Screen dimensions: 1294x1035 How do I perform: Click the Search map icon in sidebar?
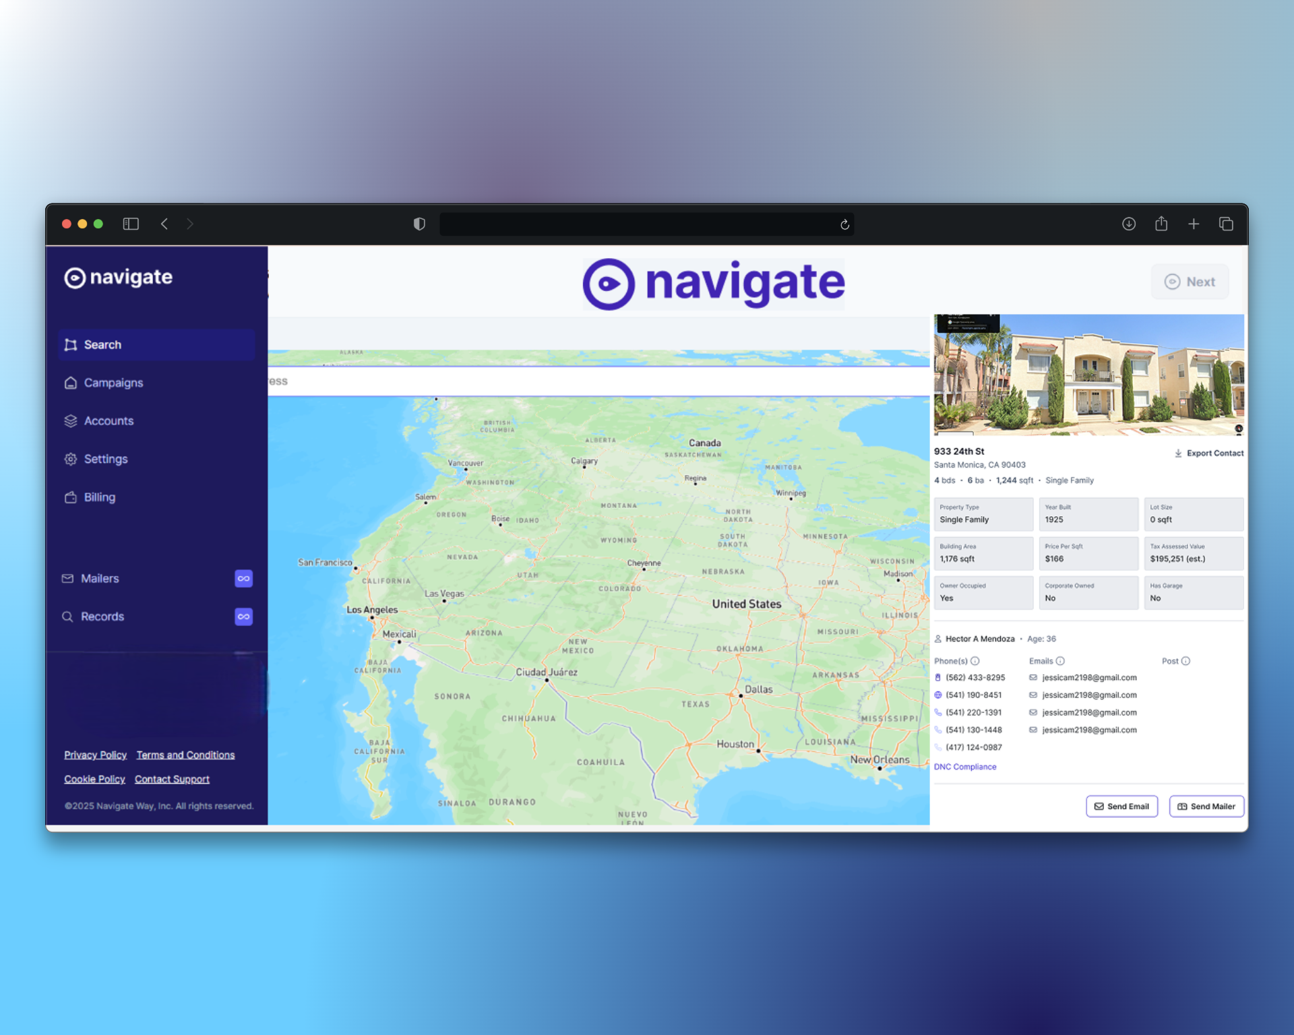[x=71, y=345]
